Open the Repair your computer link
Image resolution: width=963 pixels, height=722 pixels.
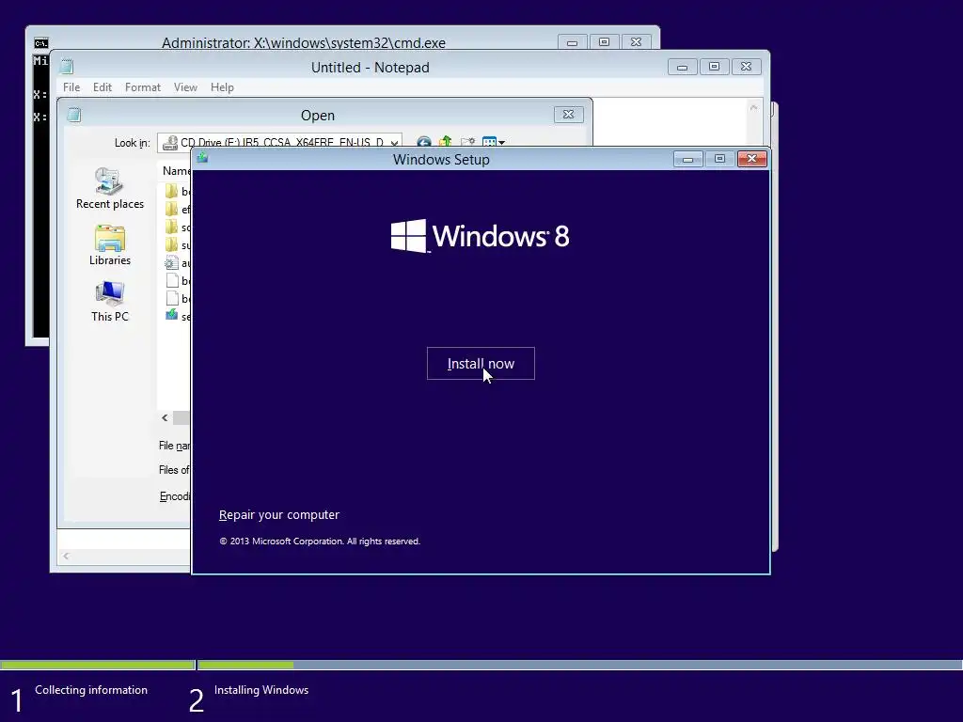[x=278, y=514]
